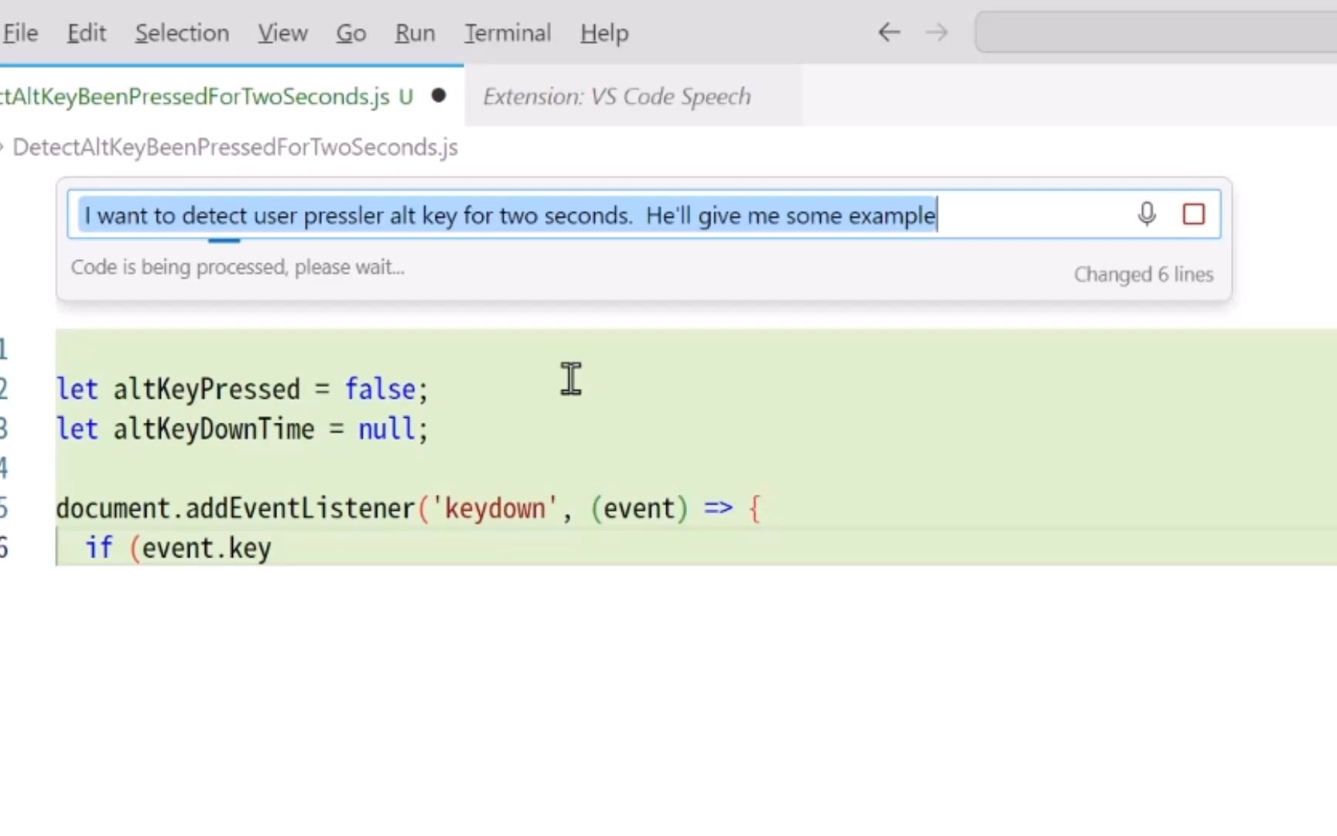The image size is (1337, 836).
Task: Click the forward navigation arrow
Action: [936, 33]
